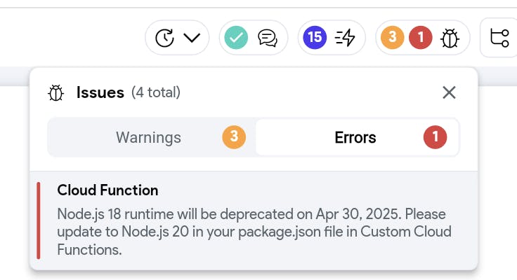This screenshot has height=280, width=517.
Task: Open the branching icon at toolbar's right edge
Action: [499, 38]
